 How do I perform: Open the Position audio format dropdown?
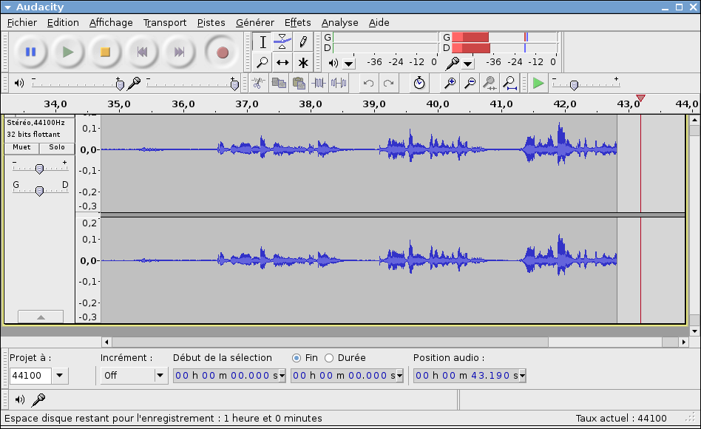(x=522, y=376)
